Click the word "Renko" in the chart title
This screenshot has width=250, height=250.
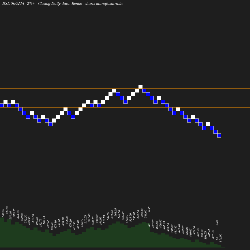click(77, 3)
